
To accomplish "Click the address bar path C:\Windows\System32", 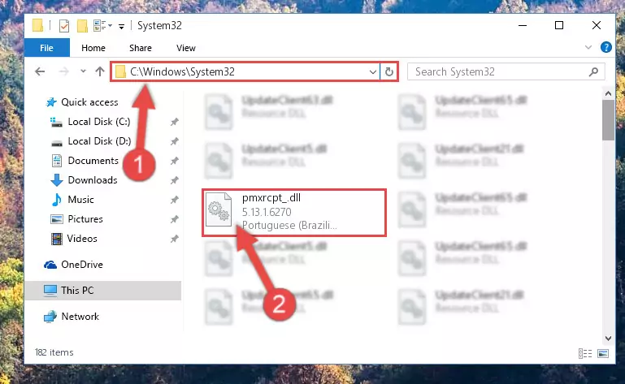I will (182, 71).
